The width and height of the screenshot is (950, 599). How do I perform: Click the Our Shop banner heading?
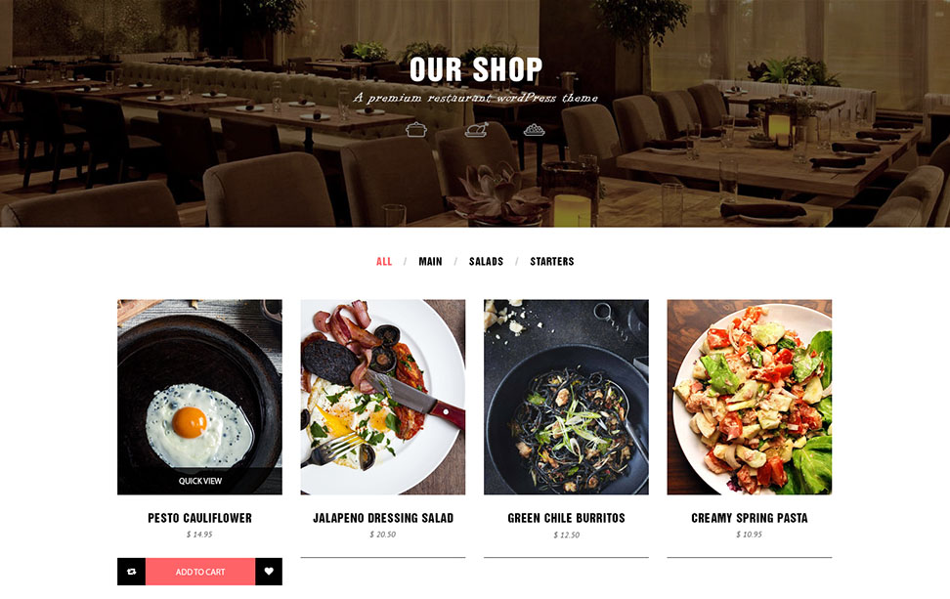pyautogui.click(x=476, y=69)
